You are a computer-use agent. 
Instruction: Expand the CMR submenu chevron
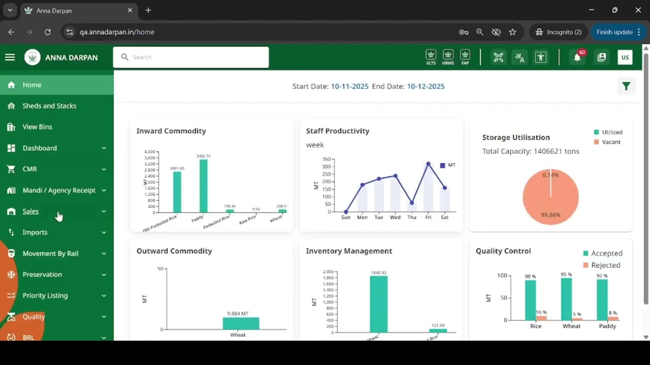(104, 169)
